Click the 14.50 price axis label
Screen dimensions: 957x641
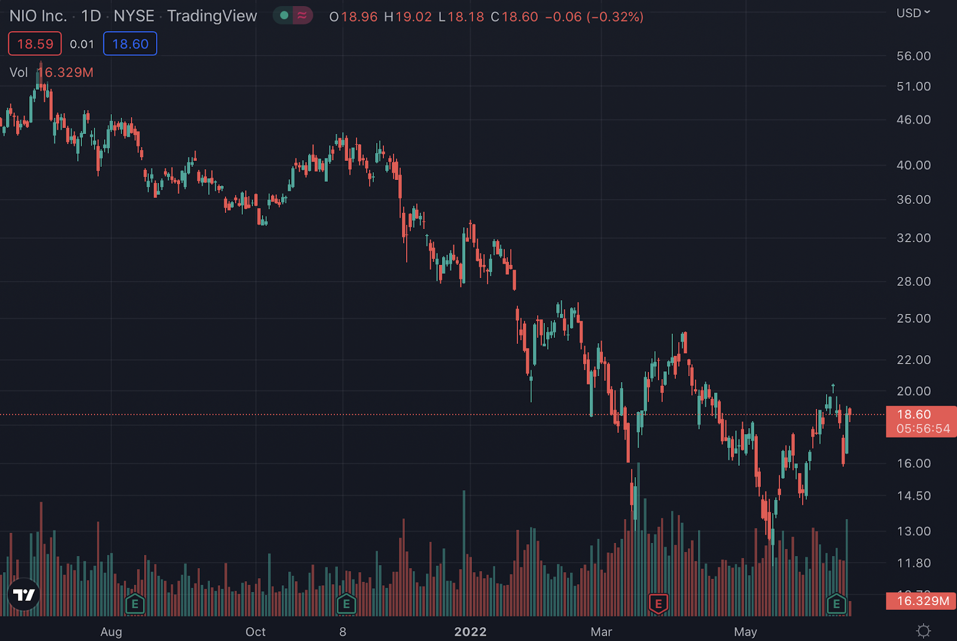[x=913, y=496]
